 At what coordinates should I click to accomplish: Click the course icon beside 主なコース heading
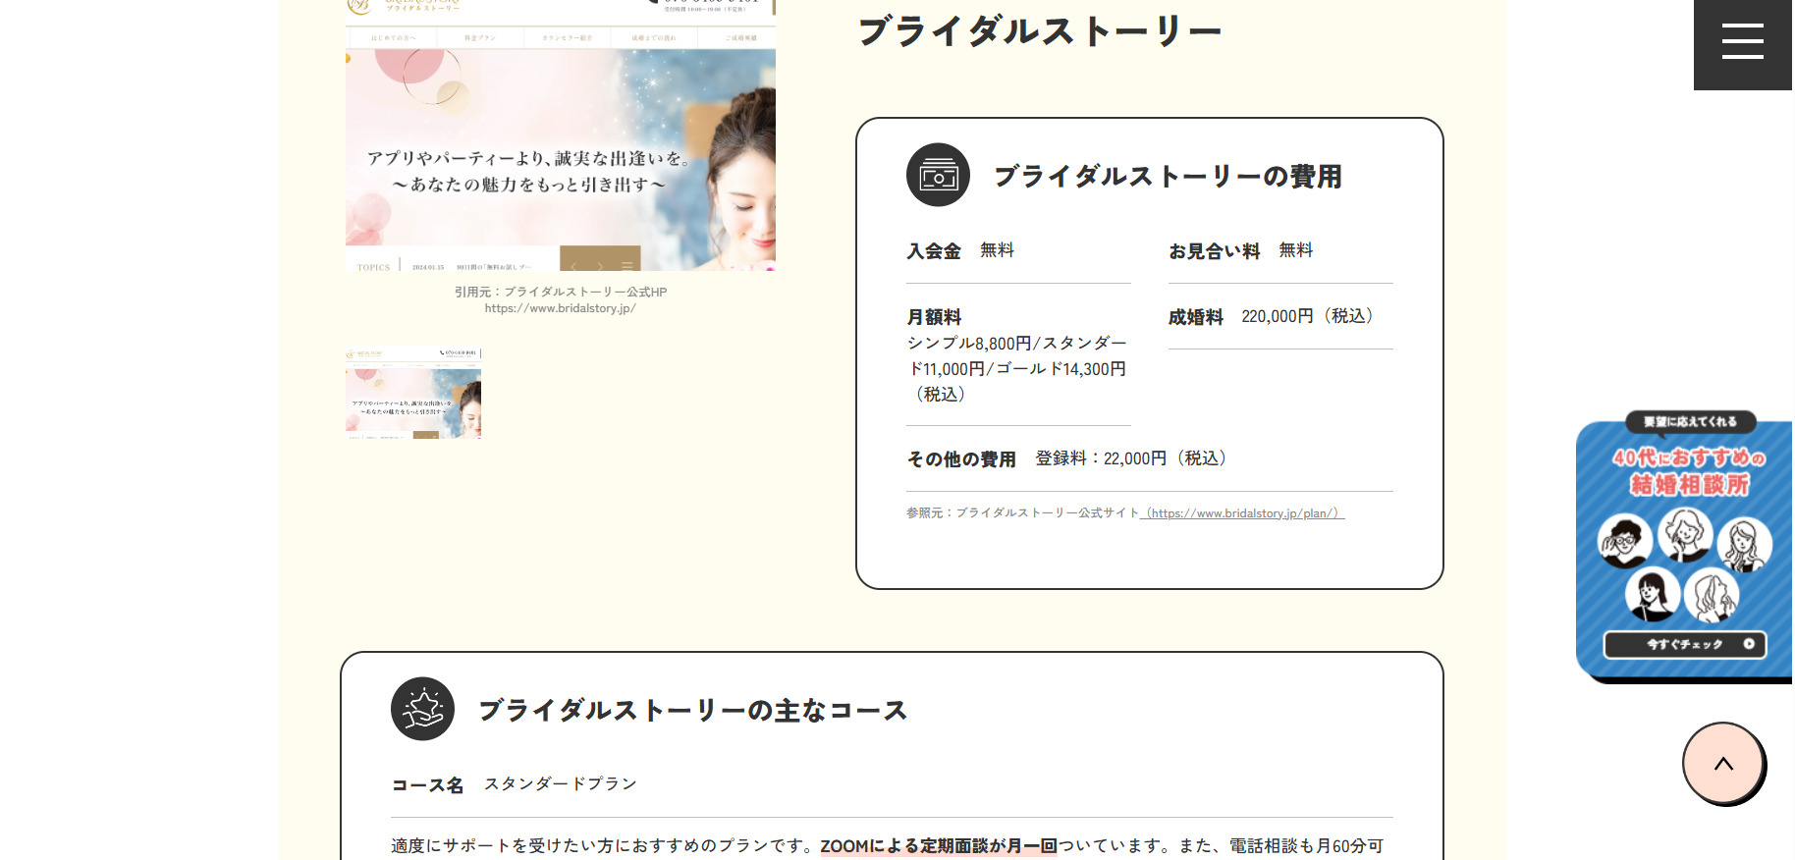pyautogui.click(x=422, y=709)
